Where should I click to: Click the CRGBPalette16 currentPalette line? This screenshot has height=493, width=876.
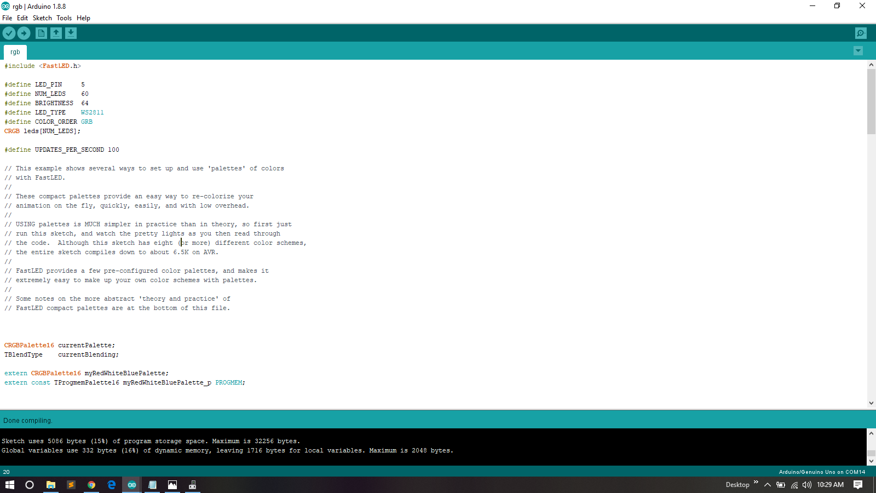[60, 346]
